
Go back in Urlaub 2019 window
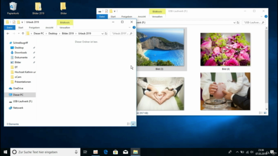8,33
